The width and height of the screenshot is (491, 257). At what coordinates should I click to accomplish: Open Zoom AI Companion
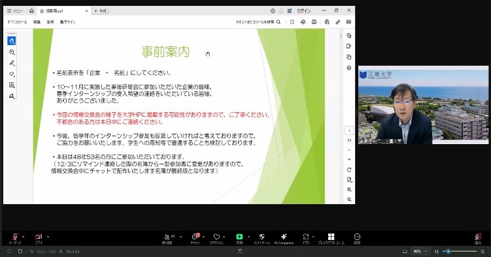284,238
